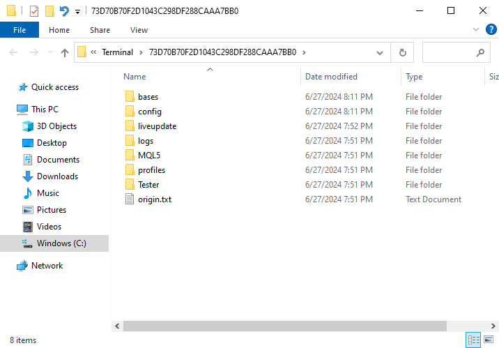Click Terminal in the address breadcrumb
Viewport: 499px width, 348px height.
pos(117,52)
